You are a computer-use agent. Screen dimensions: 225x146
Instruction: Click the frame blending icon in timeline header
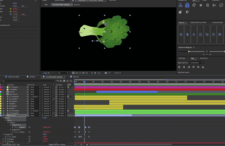(64, 81)
